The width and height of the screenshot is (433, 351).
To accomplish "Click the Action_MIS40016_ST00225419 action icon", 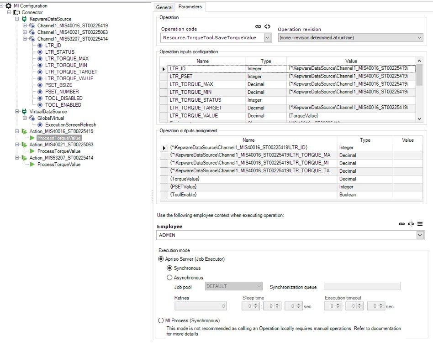I will click(24, 131).
